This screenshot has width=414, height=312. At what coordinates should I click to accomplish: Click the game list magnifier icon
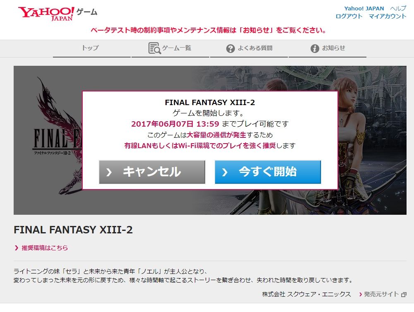154,48
